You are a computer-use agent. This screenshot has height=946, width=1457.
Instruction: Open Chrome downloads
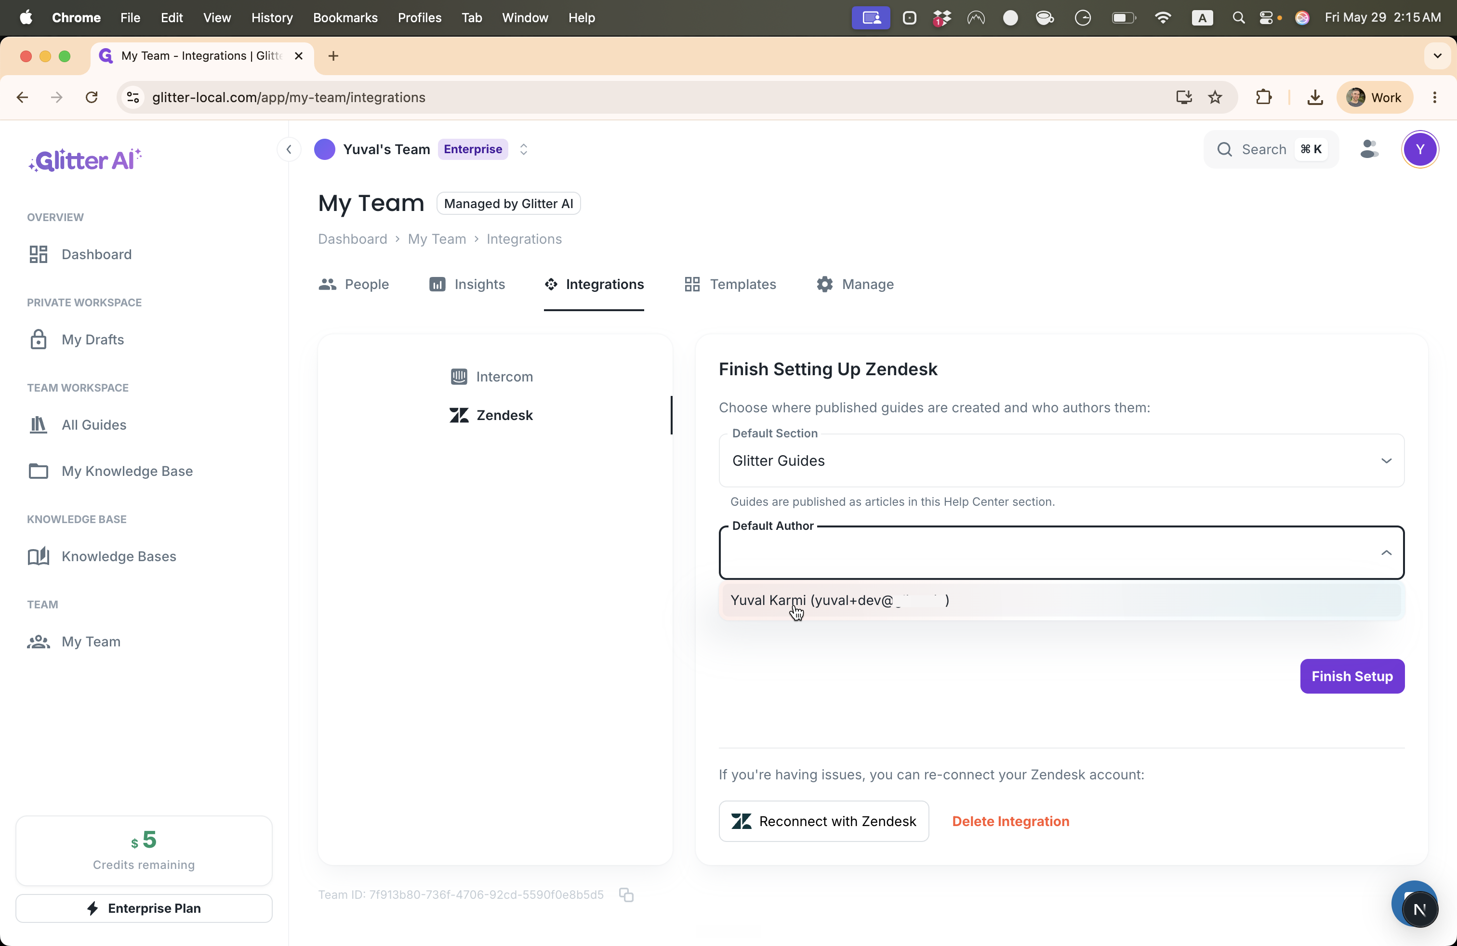tap(1315, 97)
